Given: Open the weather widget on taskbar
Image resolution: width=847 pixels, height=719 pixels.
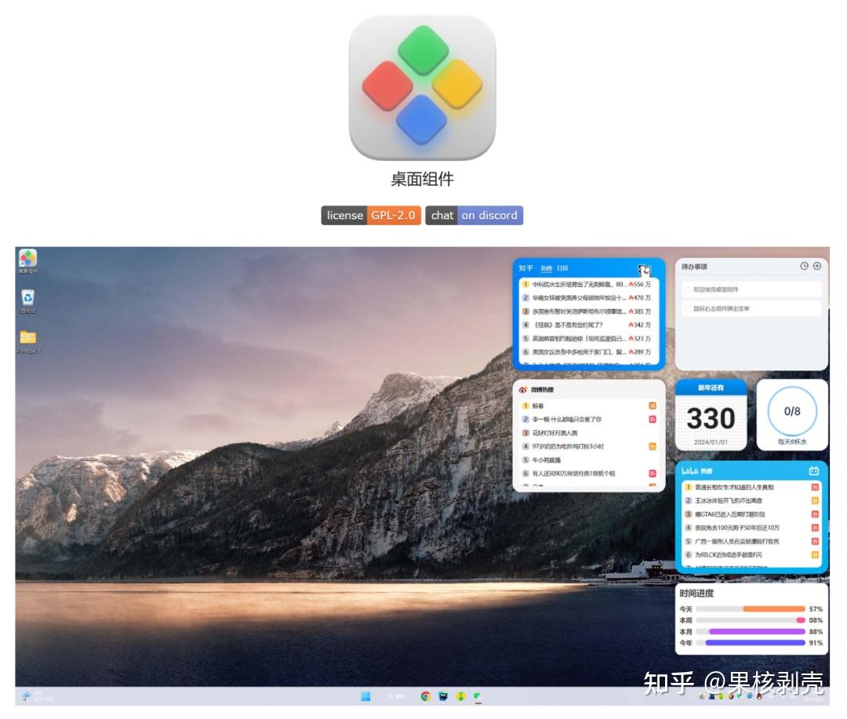Looking at the screenshot, I should tap(37, 696).
